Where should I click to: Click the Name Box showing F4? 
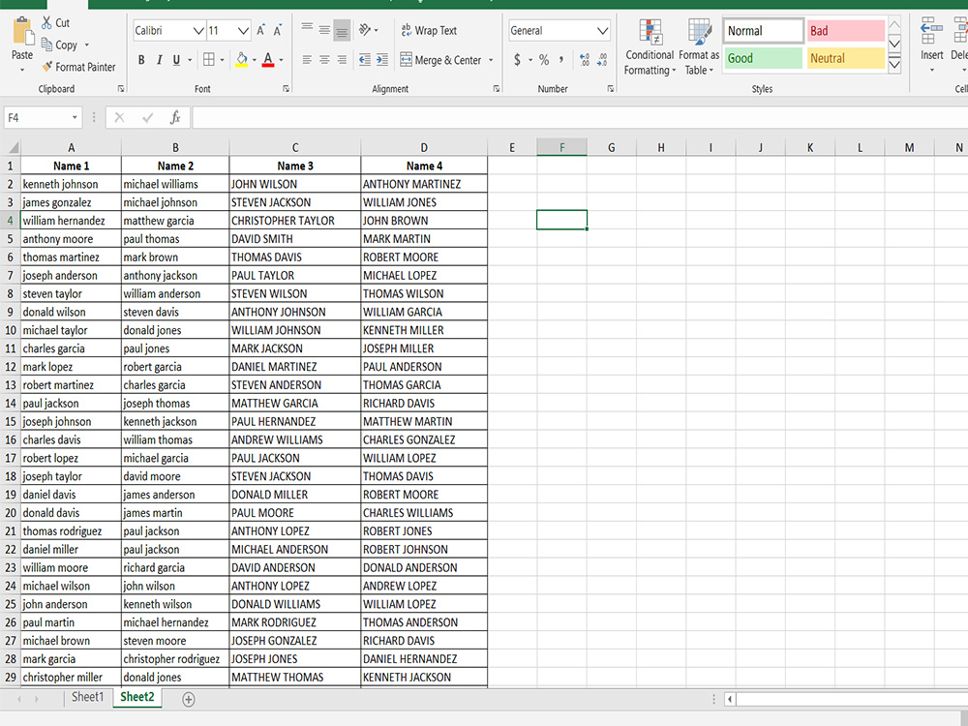pos(43,117)
